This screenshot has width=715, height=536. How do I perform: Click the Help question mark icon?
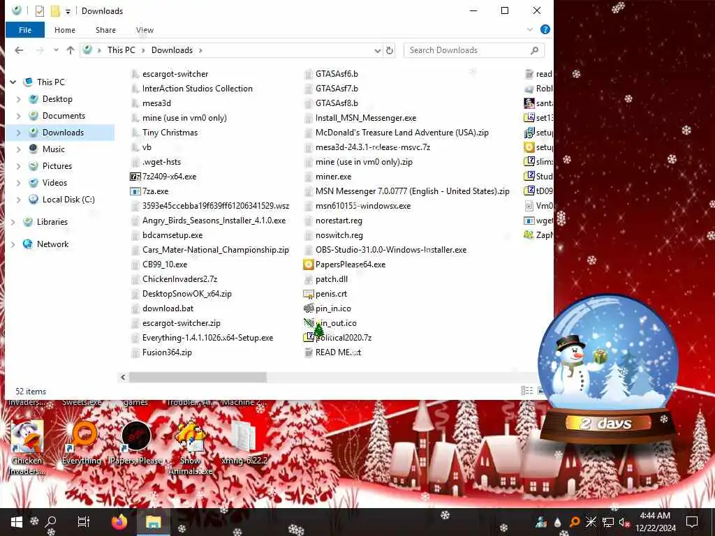pos(545,29)
